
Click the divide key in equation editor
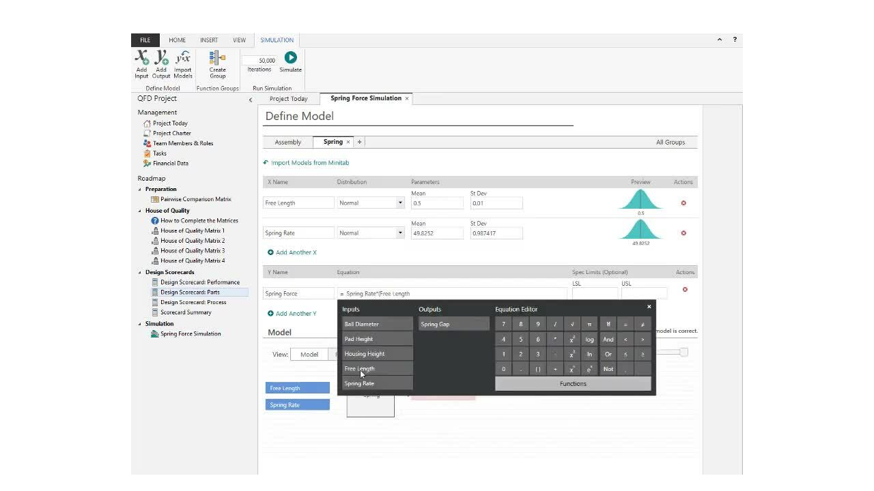coord(555,324)
